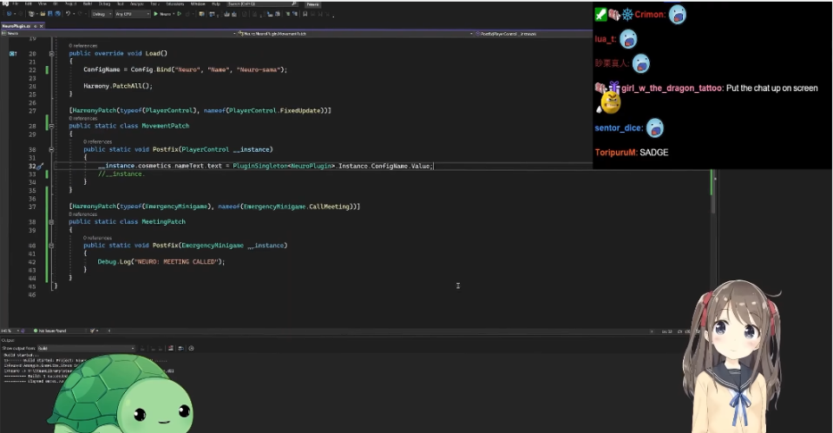Click the 0 references link above MeetingPatch class
Viewport: 833px width, 433px height.
click(x=83, y=214)
